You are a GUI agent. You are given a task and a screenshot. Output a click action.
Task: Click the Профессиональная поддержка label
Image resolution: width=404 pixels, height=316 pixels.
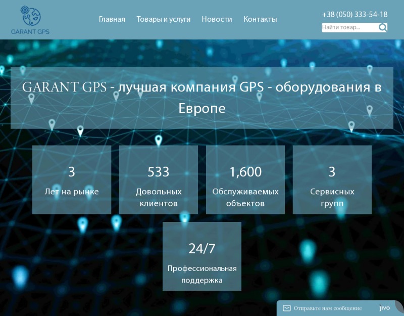click(202, 274)
